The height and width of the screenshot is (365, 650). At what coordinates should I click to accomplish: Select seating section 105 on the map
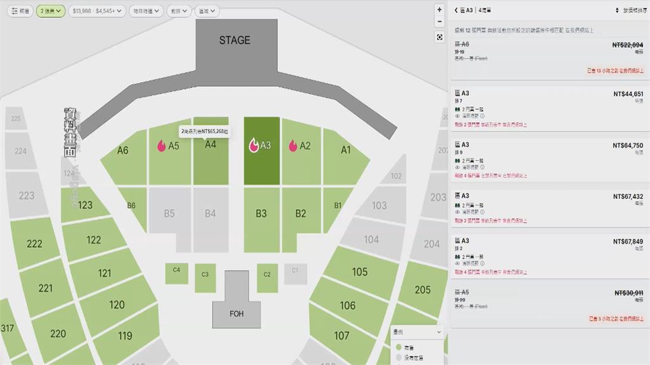point(360,272)
